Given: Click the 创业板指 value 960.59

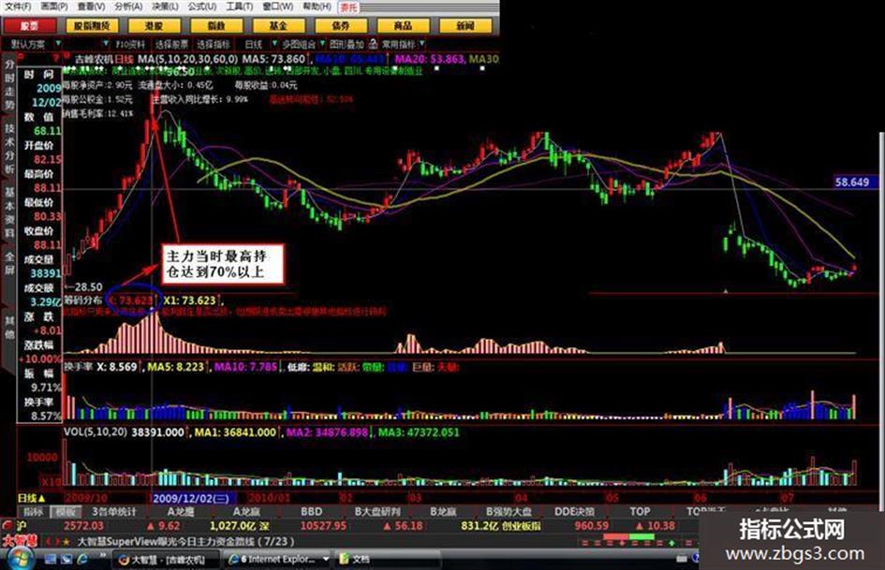Looking at the screenshot, I should point(592,526).
